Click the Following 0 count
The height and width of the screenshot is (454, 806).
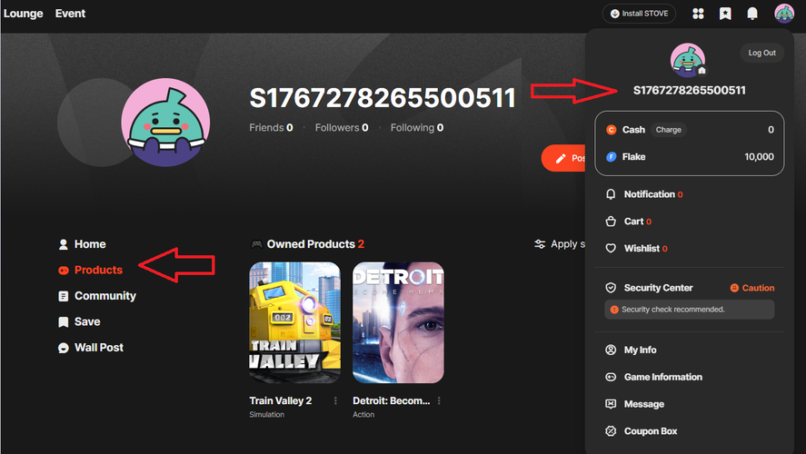point(417,127)
